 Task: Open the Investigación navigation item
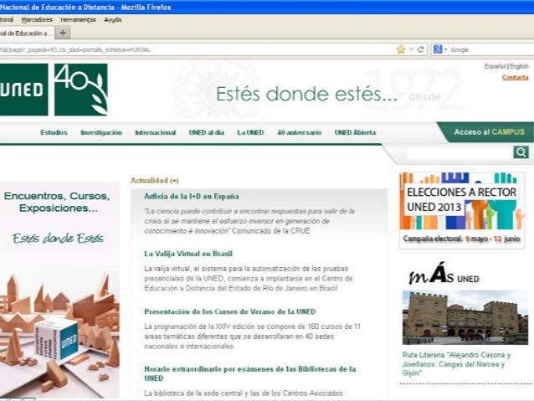point(101,132)
